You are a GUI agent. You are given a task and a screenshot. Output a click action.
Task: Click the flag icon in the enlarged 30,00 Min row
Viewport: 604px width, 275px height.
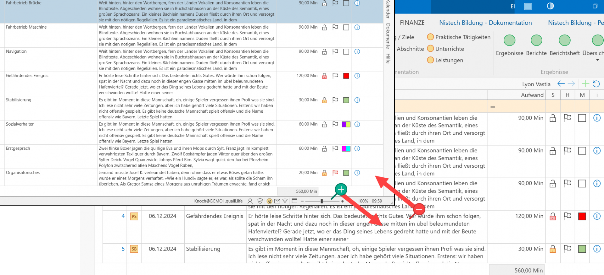[567, 249]
